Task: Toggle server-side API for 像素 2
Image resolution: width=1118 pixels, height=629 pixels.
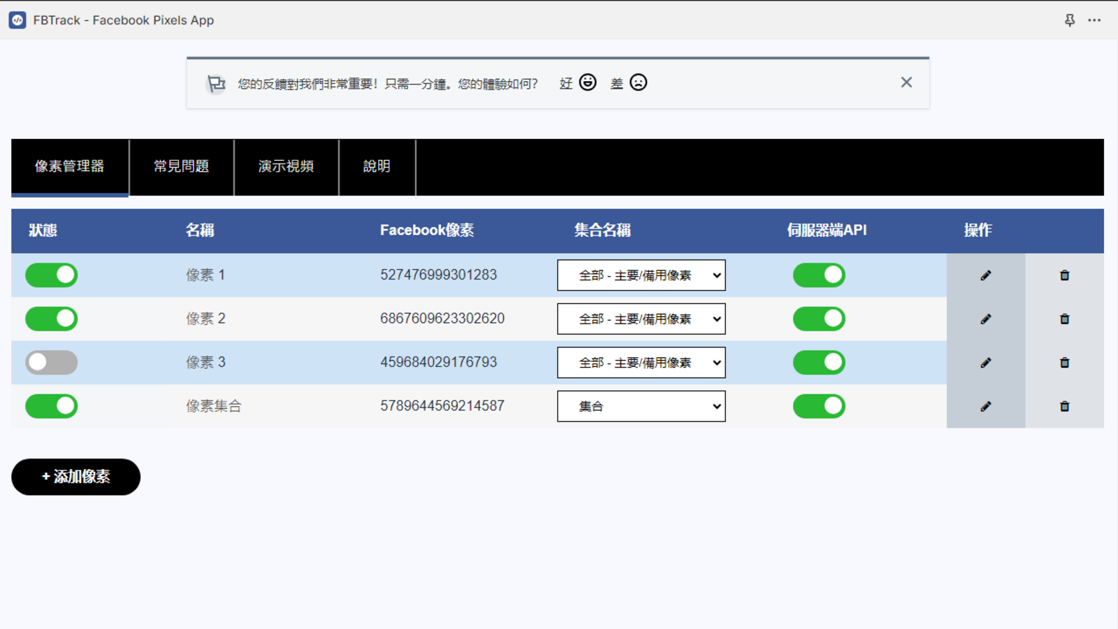Action: click(x=819, y=319)
